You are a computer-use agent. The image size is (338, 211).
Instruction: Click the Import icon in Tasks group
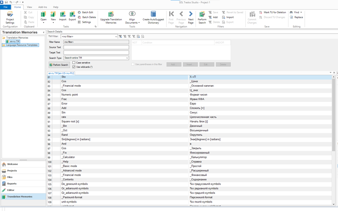(x=63, y=16)
